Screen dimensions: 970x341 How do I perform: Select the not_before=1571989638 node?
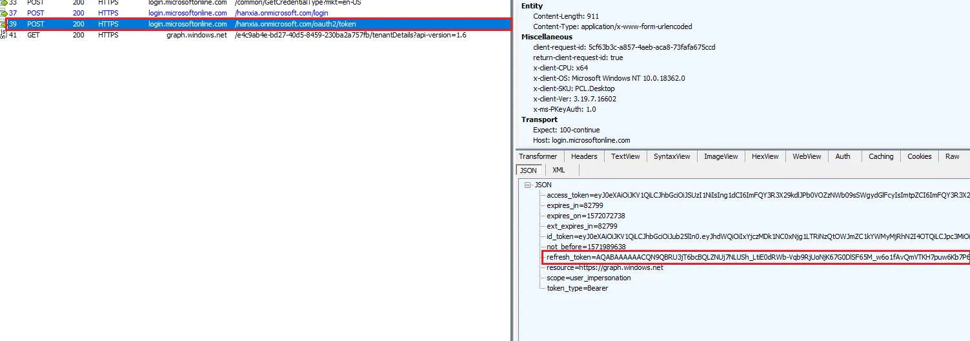pyautogui.click(x=586, y=247)
